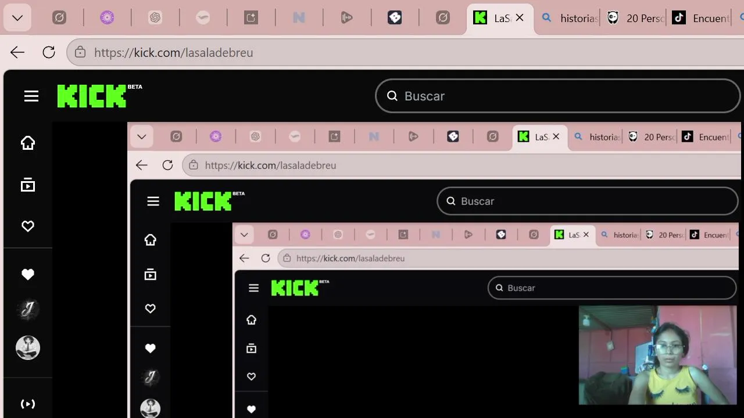Click into the main 'Buscar' search field

558,96
